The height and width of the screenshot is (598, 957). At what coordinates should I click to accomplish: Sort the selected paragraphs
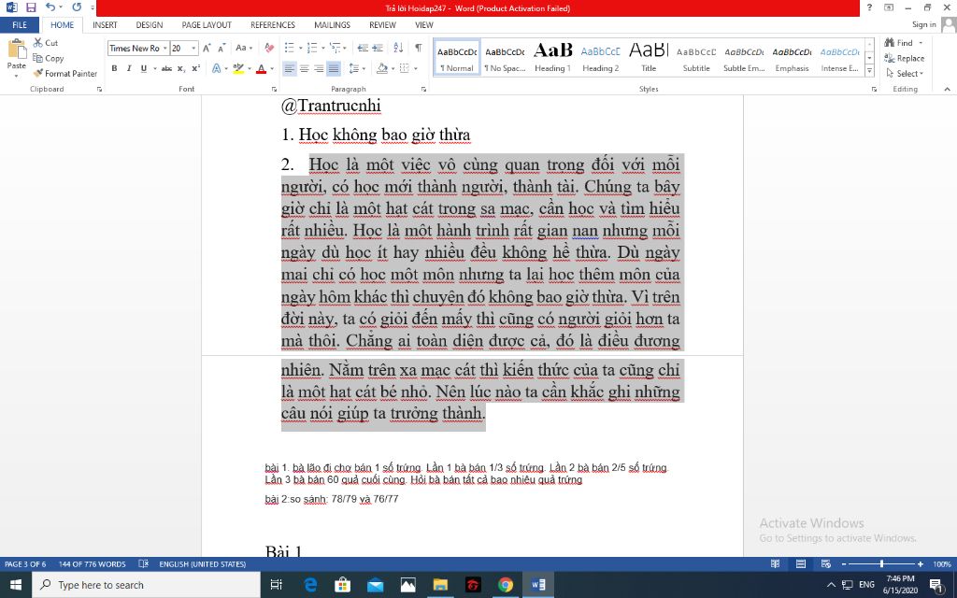[398, 49]
